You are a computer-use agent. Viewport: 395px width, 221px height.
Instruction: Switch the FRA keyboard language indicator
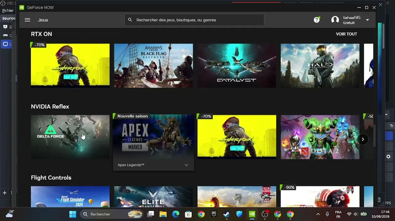coord(338,214)
